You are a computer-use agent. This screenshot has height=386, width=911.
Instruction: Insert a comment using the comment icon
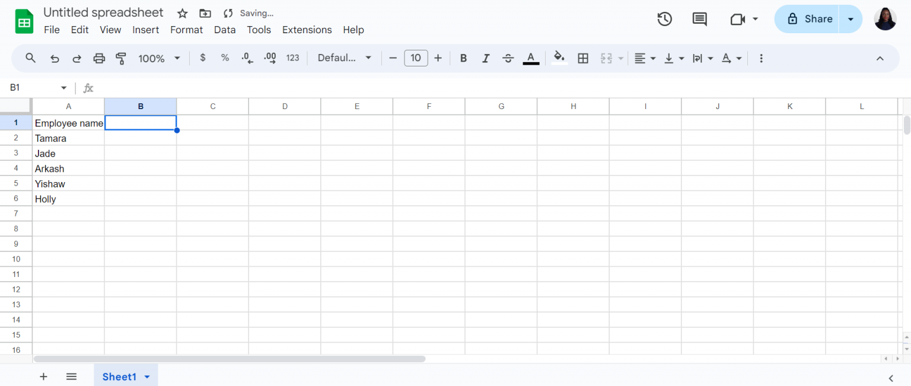coord(699,19)
